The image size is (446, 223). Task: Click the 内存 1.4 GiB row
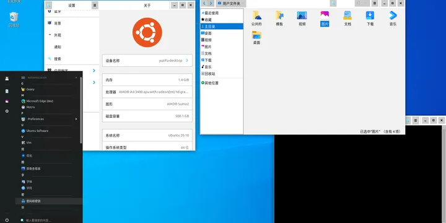tap(147, 80)
